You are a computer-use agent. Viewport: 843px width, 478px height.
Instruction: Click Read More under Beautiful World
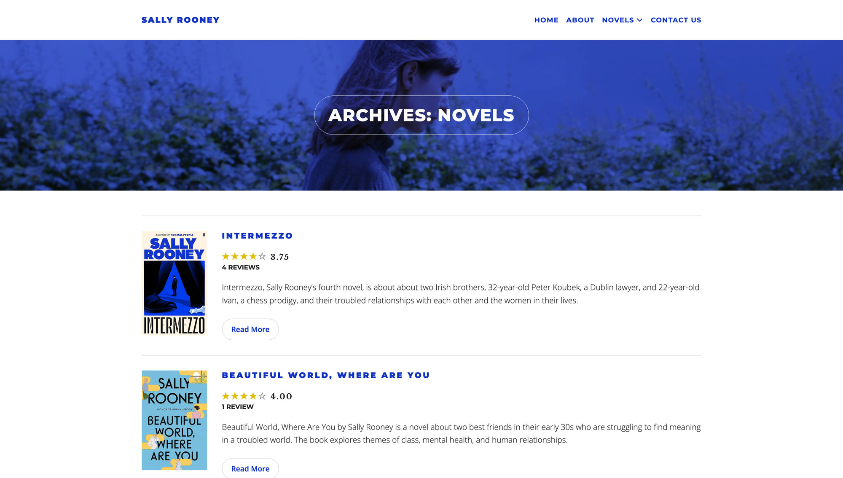[x=250, y=468]
